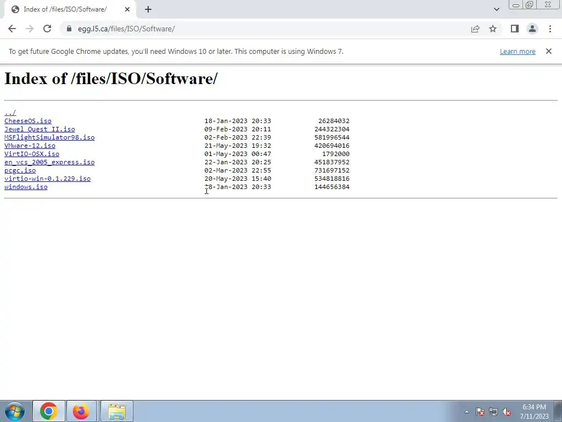
Task: Open the taskbar clock showing 6:34 PM
Action: 534,412
